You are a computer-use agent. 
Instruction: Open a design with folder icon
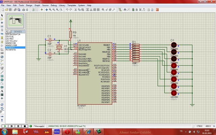pyautogui.click(x=7, y=10)
